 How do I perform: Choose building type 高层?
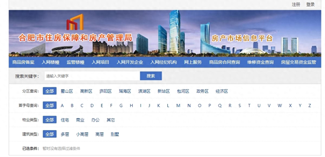click(99, 134)
